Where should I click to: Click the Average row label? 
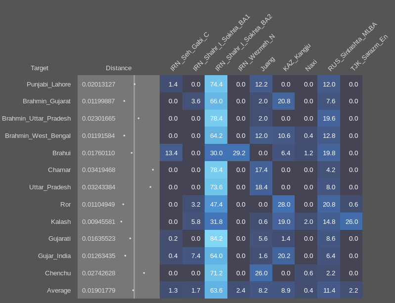tap(59, 290)
